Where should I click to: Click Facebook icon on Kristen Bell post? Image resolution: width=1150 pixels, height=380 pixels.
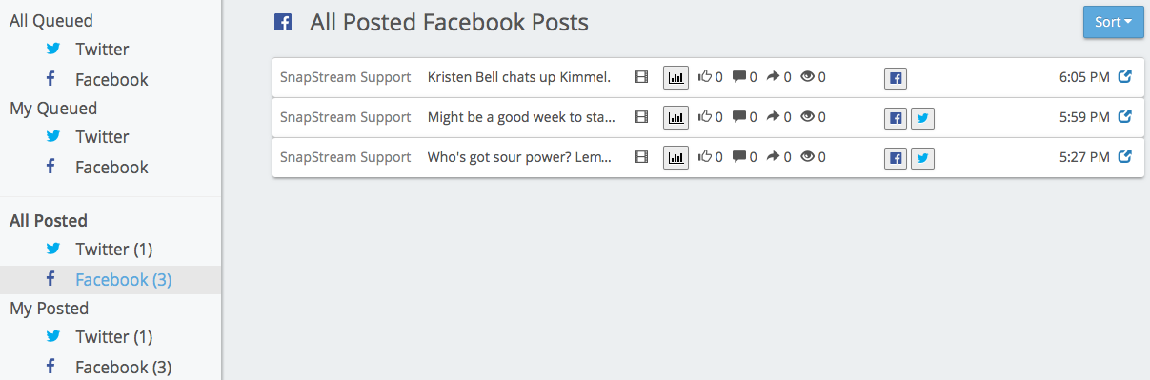tap(896, 77)
